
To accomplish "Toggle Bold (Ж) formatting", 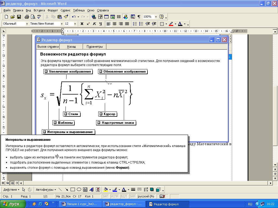I will pos(82,24).
